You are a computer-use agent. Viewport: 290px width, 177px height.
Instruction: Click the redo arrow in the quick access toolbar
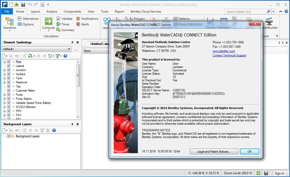[36, 4]
